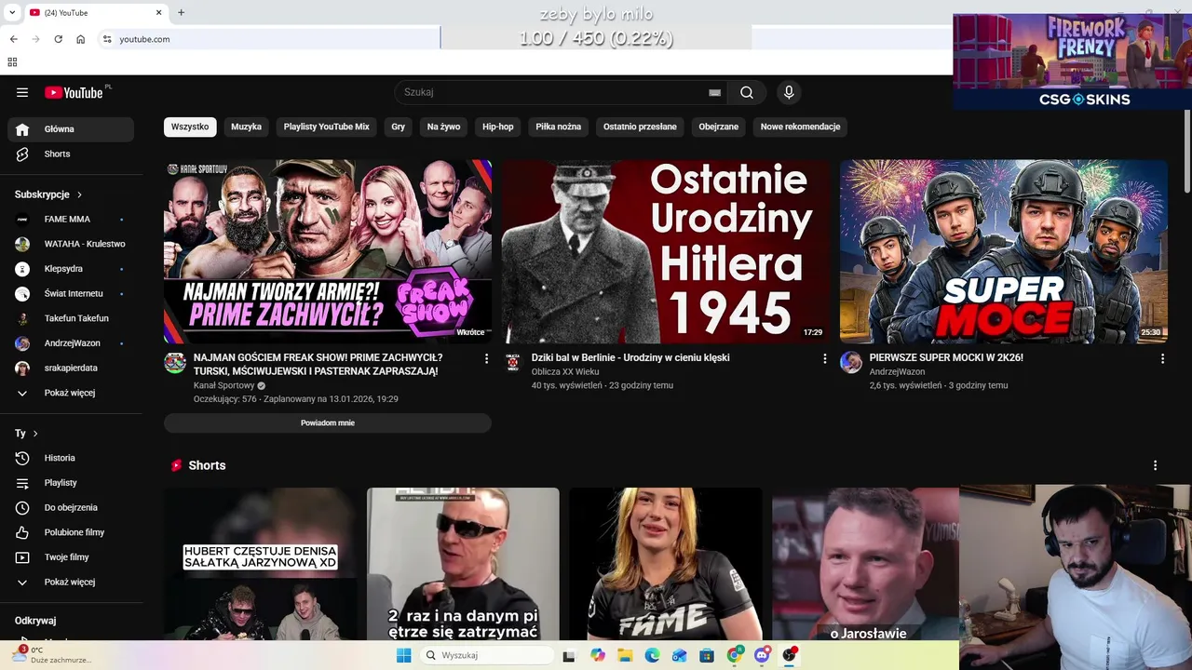
Task: Click the browser home icon
Action: 81,39
